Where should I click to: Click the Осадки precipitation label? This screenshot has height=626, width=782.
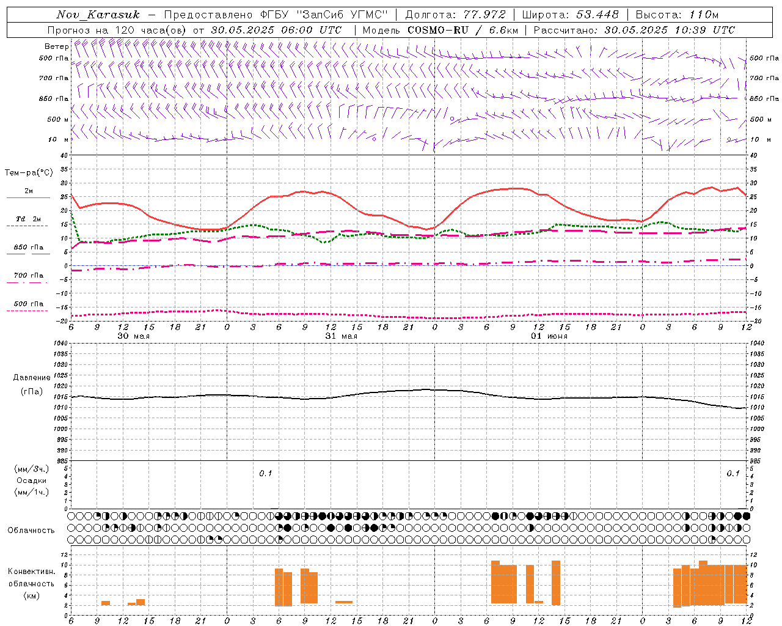pos(32,481)
